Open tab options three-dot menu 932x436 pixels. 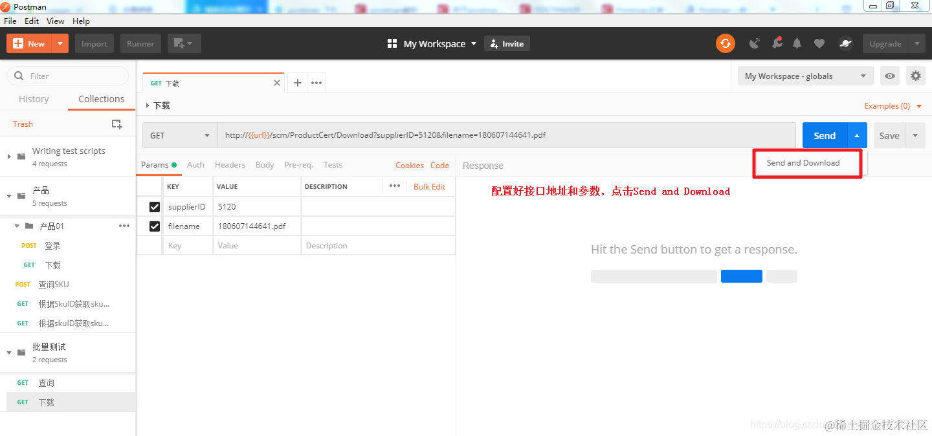pyautogui.click(x=316, y=83)
